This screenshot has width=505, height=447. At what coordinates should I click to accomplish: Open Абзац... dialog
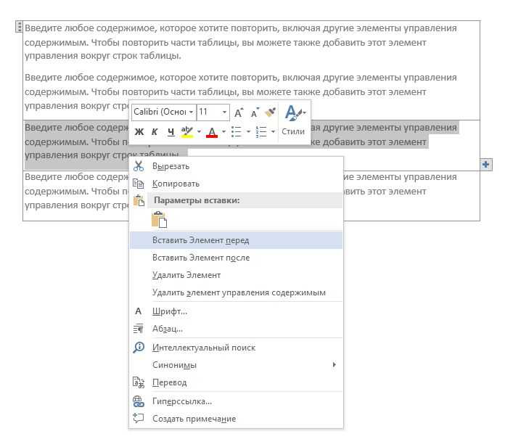(x=236, y=329)
